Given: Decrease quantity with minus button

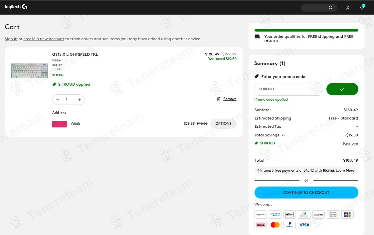Looking at the screenshot, I should click(58, 100).
